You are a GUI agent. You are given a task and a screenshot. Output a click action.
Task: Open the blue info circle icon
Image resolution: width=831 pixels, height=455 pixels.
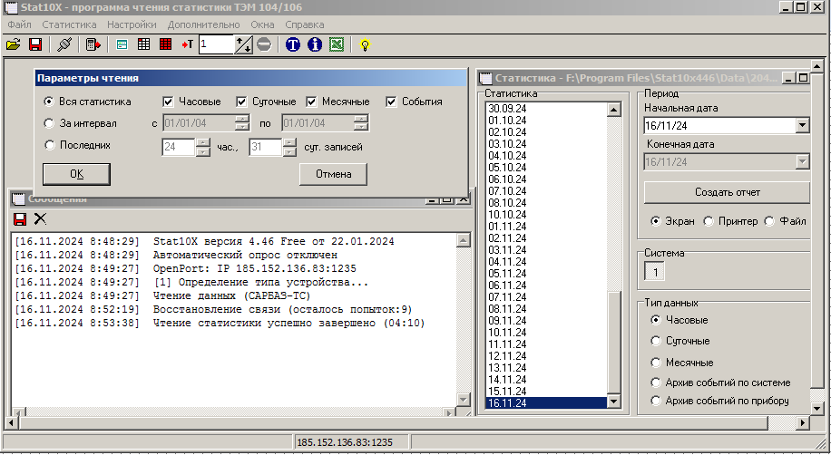(315, 44)
